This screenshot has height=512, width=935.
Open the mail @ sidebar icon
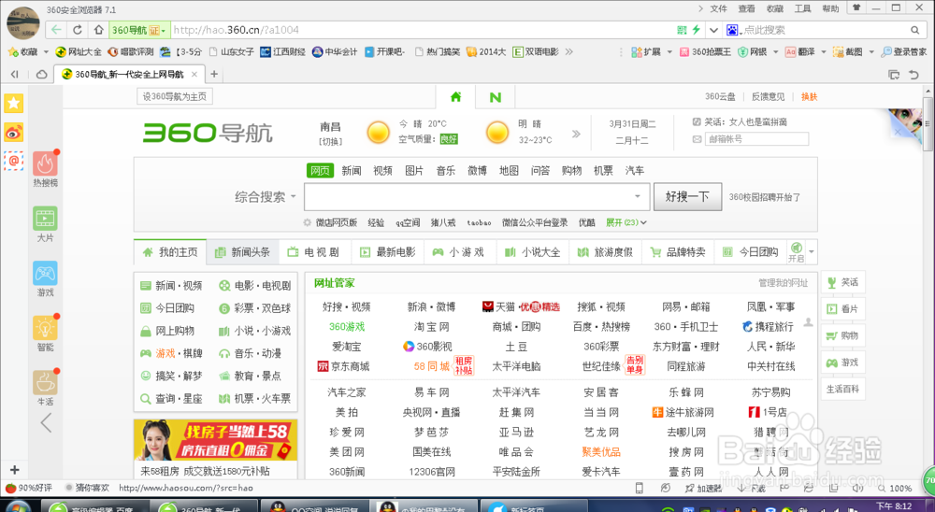click(14, 161)
